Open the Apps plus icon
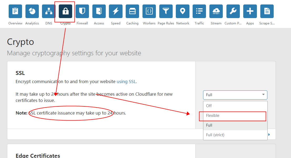 250,11
